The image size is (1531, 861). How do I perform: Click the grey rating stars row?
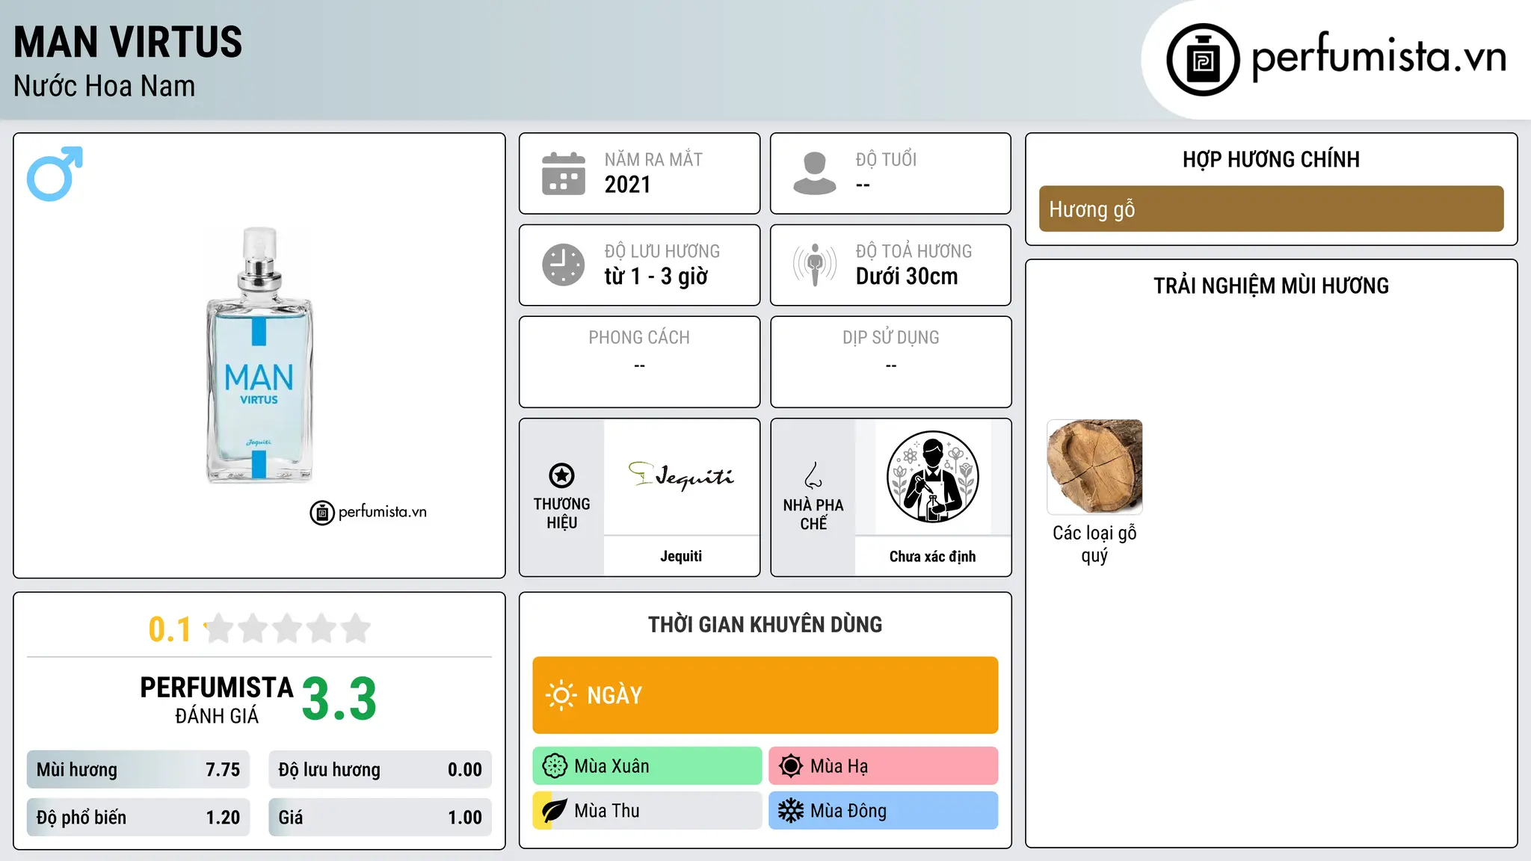[287, 629]
